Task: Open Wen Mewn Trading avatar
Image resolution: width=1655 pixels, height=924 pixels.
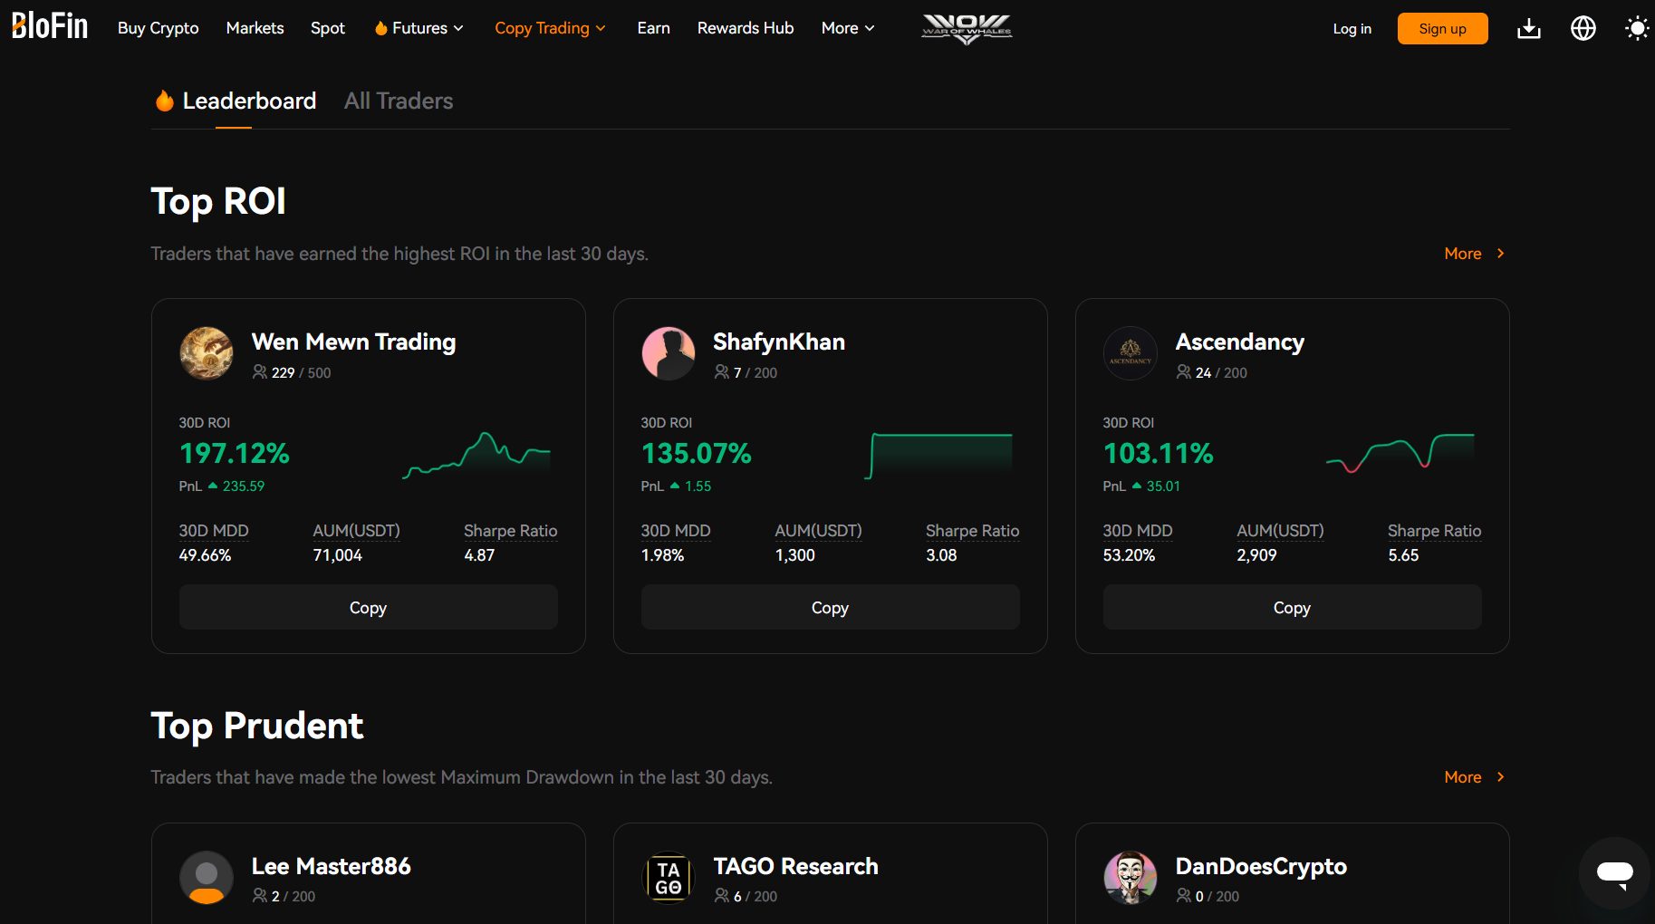Action: pyautogui.click(x=207, y=353)
